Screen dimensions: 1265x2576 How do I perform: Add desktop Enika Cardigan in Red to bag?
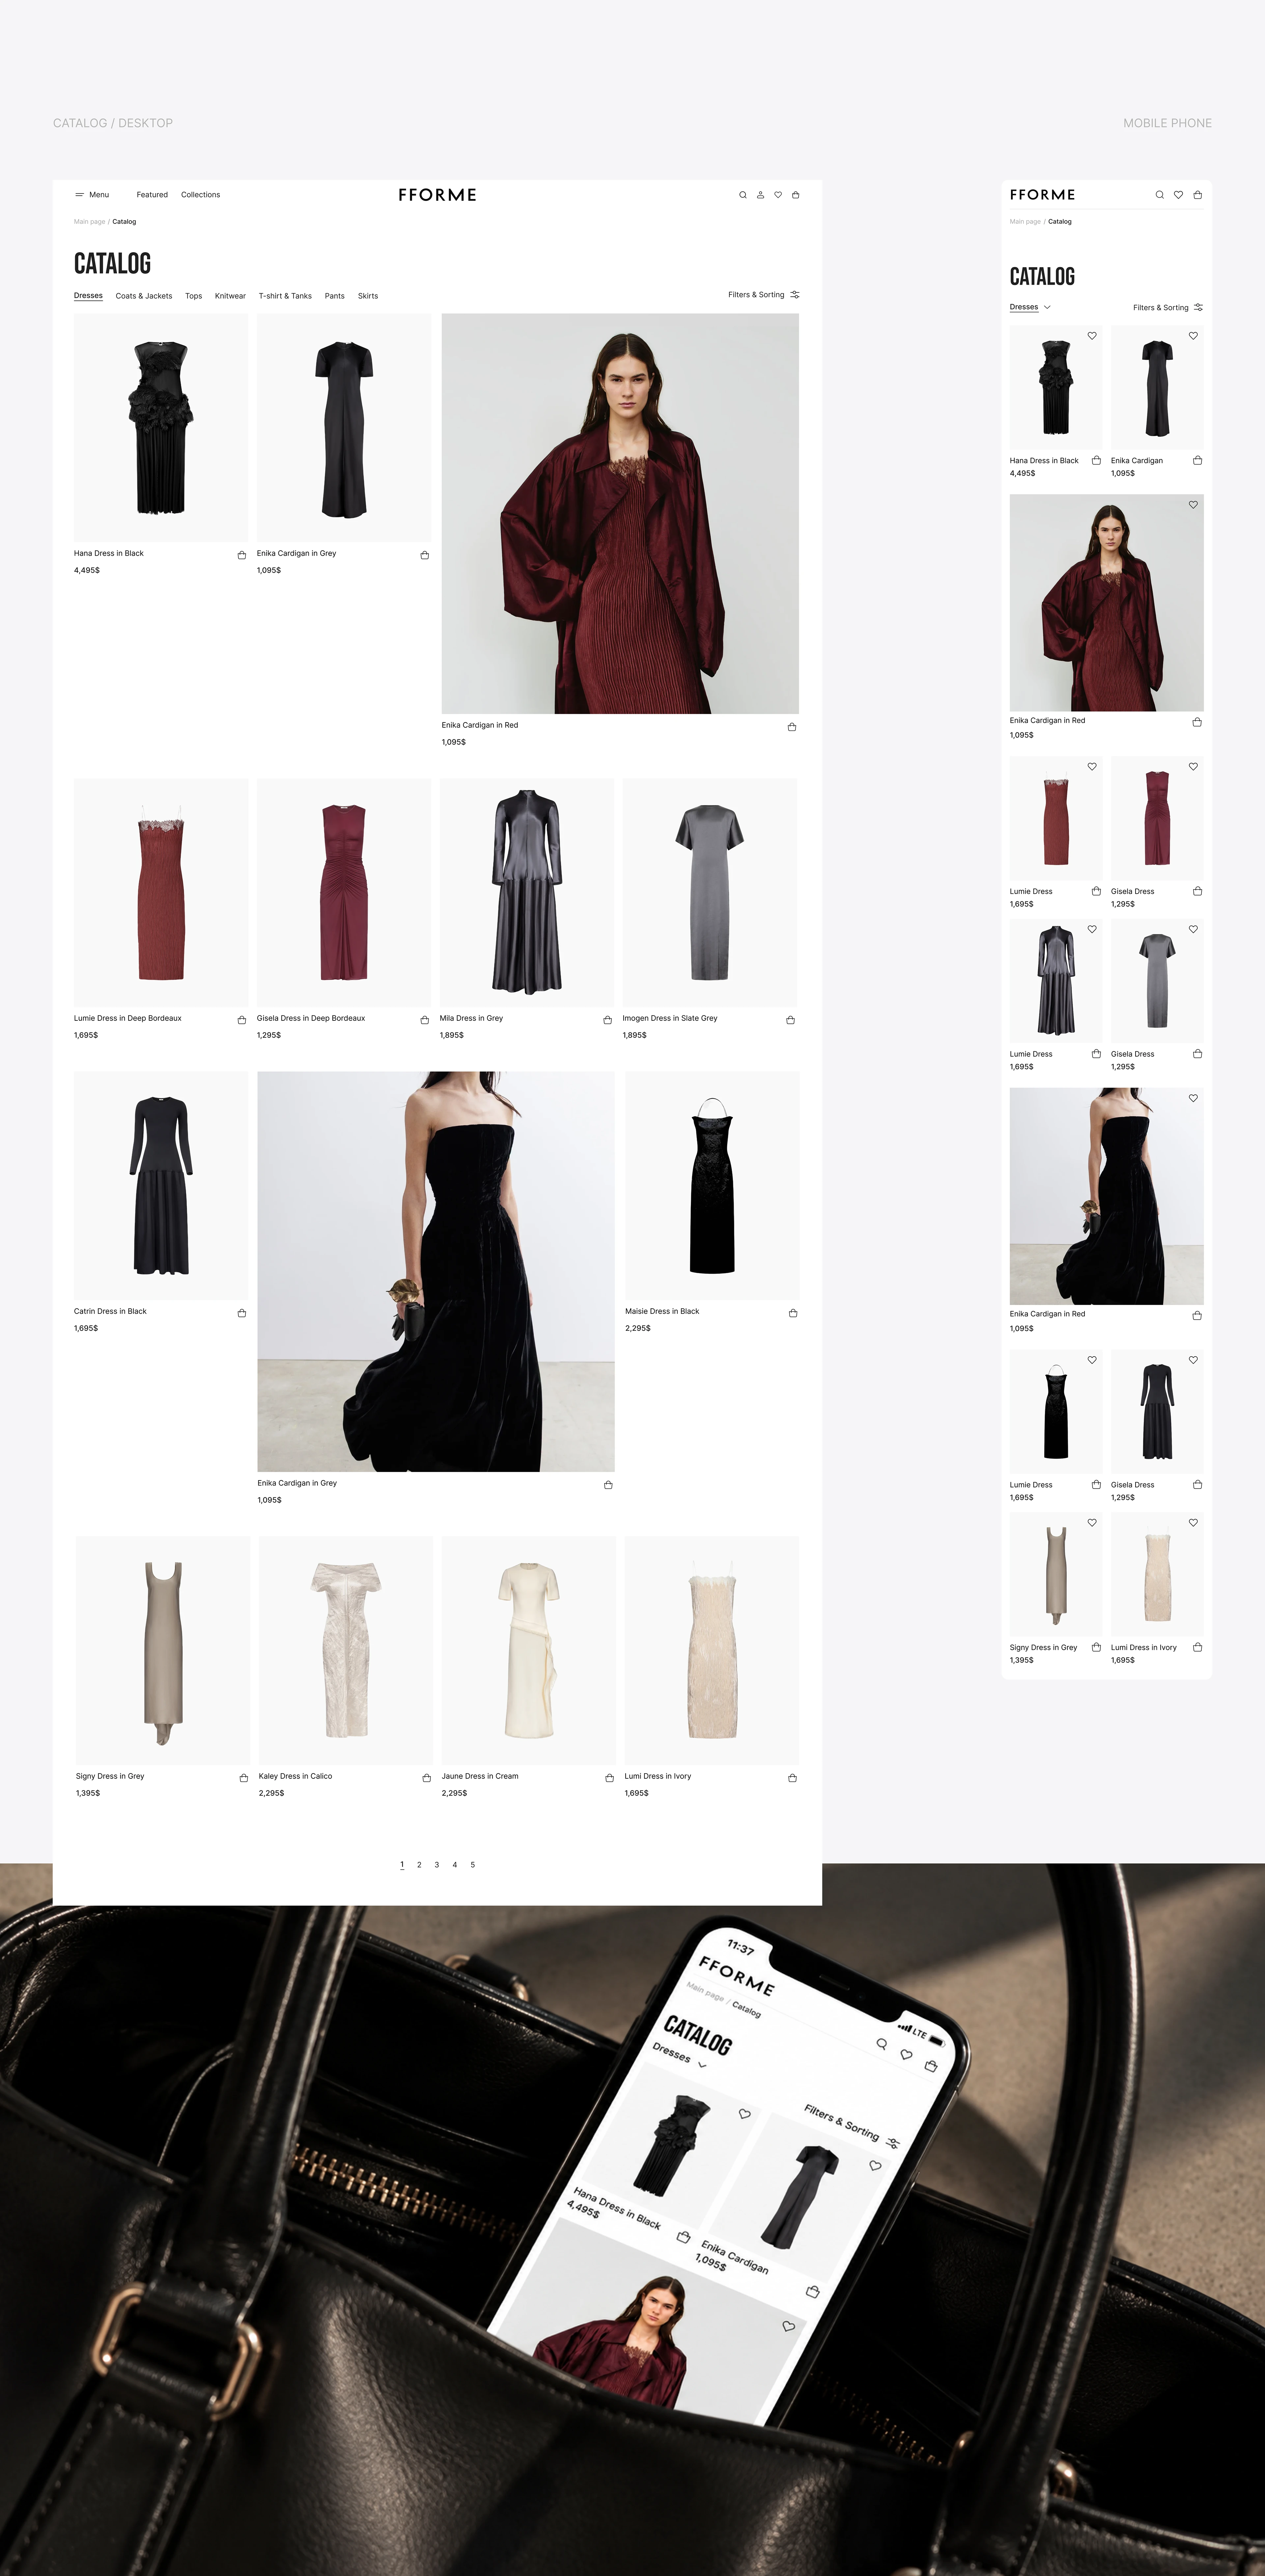click(x=792, y=727)
